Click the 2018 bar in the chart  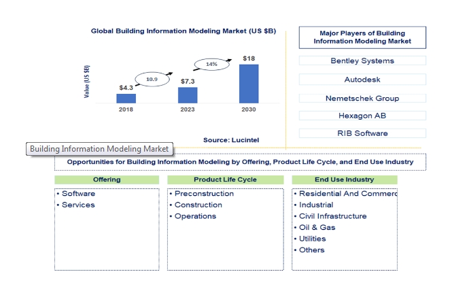126,99
